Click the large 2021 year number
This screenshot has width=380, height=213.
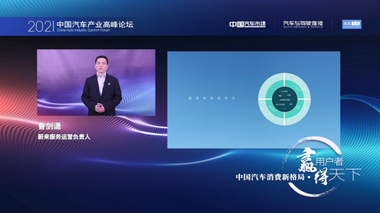(41, 26)
